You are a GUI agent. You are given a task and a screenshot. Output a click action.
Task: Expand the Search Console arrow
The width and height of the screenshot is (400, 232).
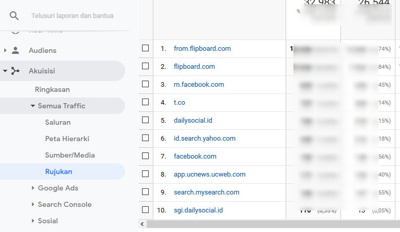[x=33, y=204]
